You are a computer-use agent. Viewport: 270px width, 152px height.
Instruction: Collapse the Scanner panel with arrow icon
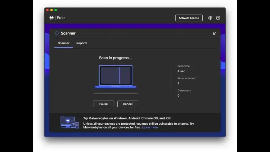pyautogui.click(x=214, y=33)
